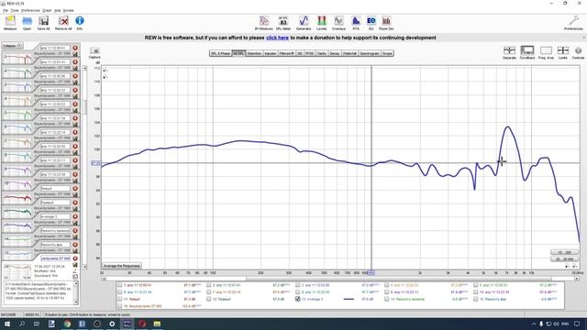
Task: Switch to the Spectrogram tab
Action: pyautogui.click(x=370, y=53)
